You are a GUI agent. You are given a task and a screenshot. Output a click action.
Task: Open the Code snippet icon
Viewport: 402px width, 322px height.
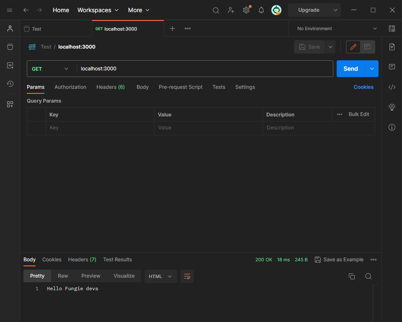point(392,87)
